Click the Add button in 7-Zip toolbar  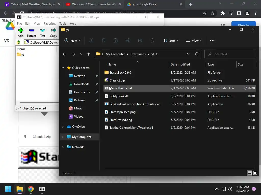click(21, 32)
